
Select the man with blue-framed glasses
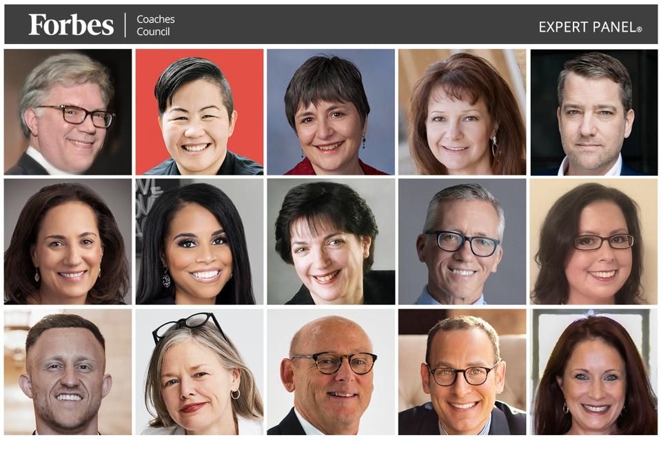pos(462,242)
